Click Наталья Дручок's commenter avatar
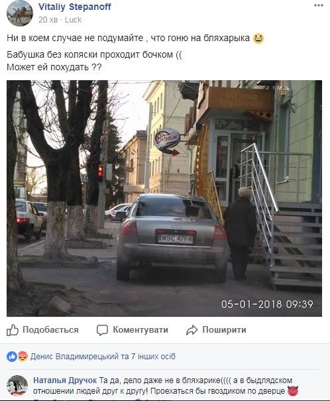Viewport: 330px width, 401px height. click(17, 386)
